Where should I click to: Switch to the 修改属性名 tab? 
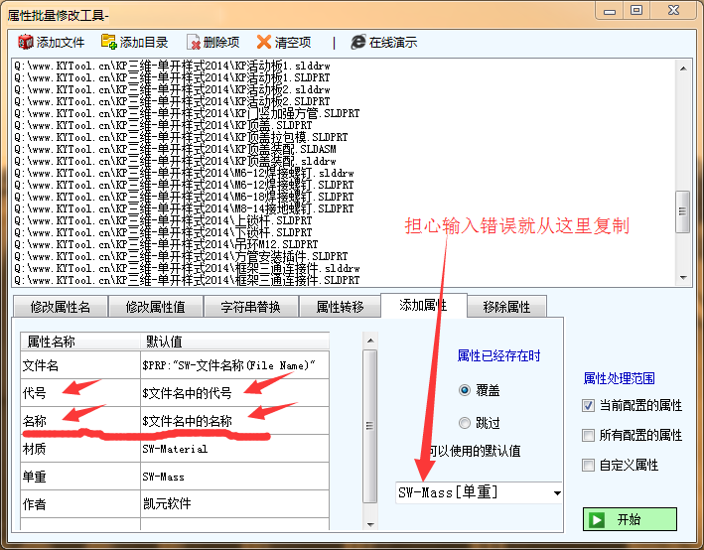[61, 307]
